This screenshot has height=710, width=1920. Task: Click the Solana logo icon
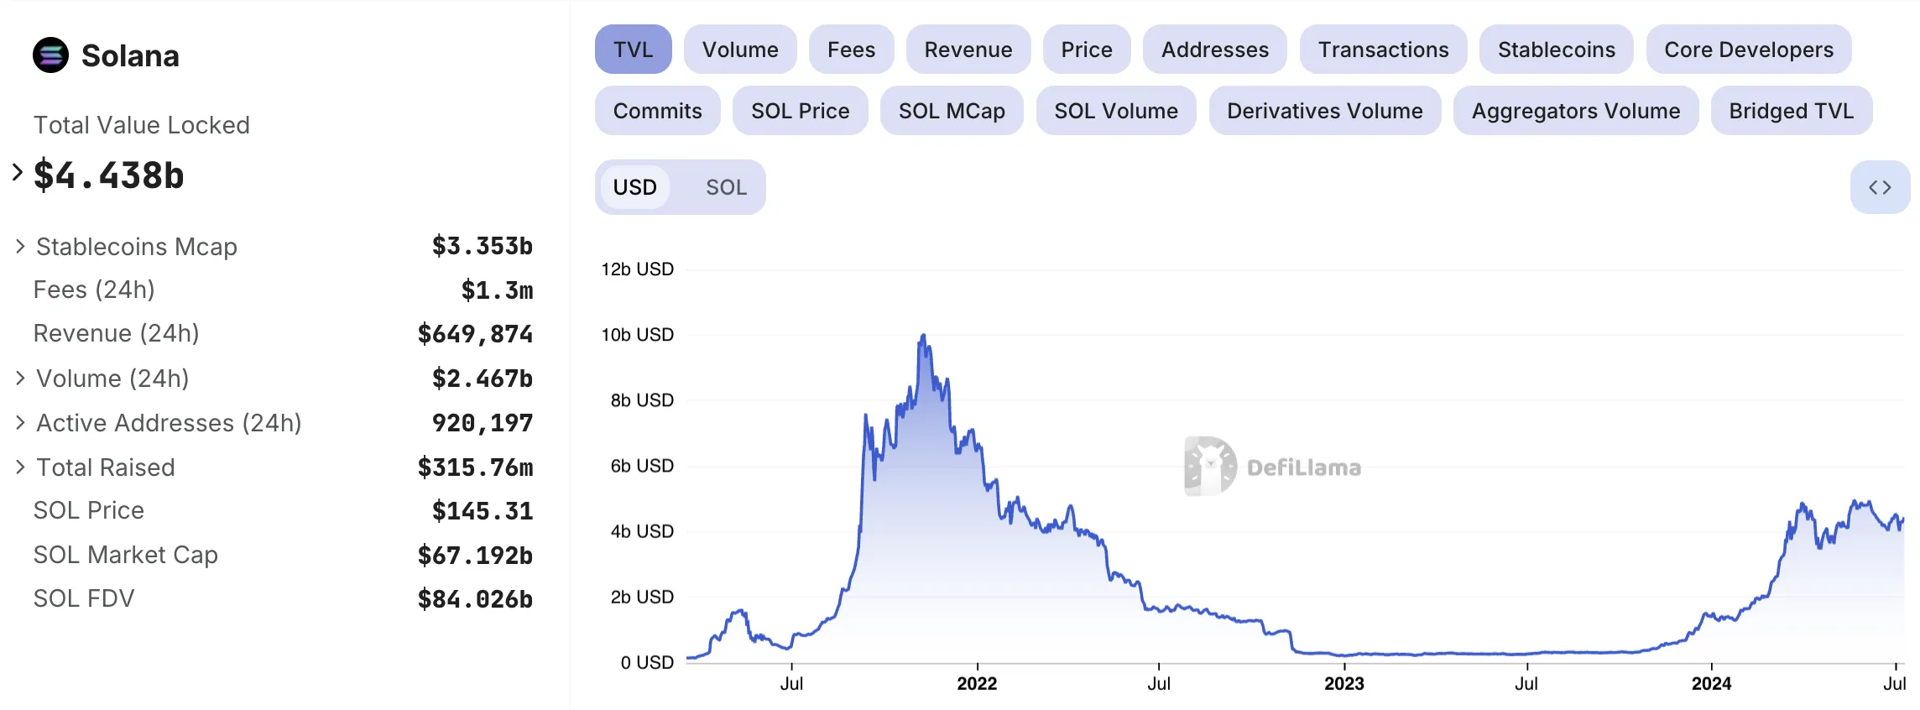coord(50,55)
